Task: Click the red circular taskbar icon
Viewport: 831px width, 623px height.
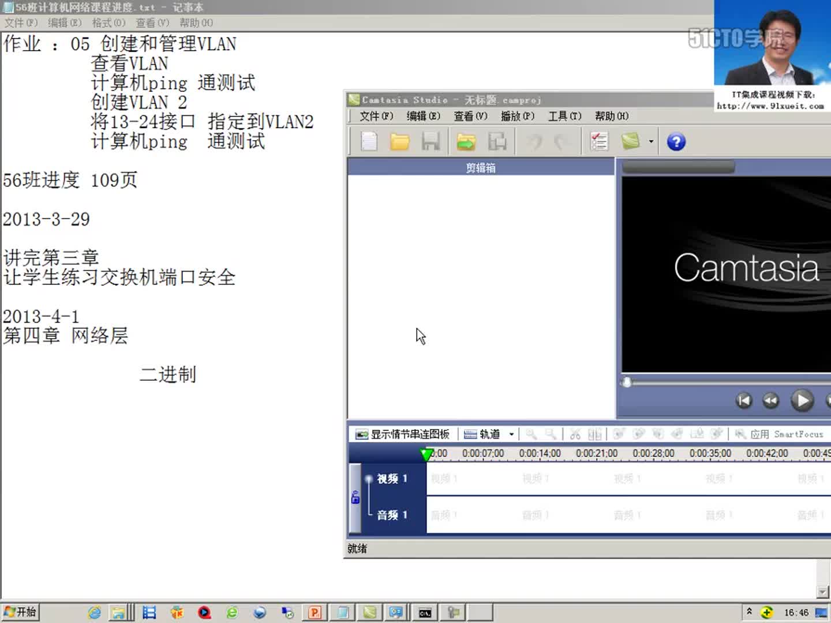Action: point(204,613)
